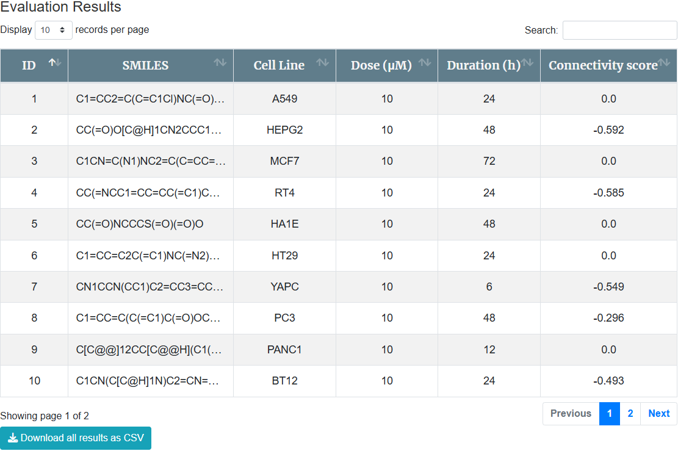
Task: Go to the Previous page
Action: click(571, 413)
